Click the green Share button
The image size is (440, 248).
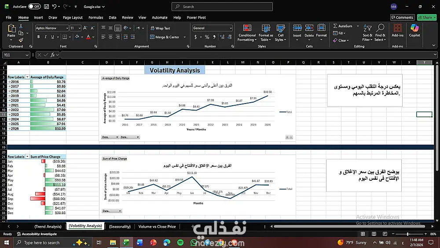[x=426, y=18]
